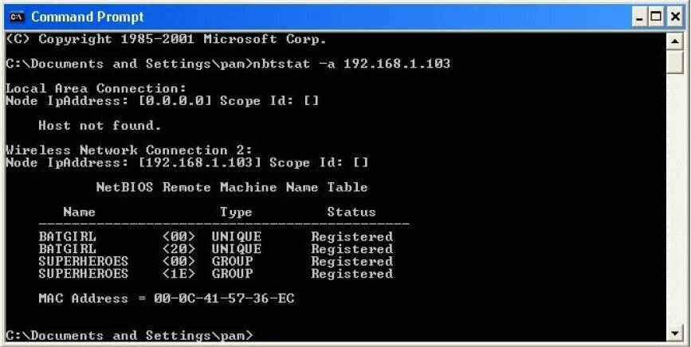691x347 pixels.
Task: Click the Type column header
Action: (x=236, y=212)
